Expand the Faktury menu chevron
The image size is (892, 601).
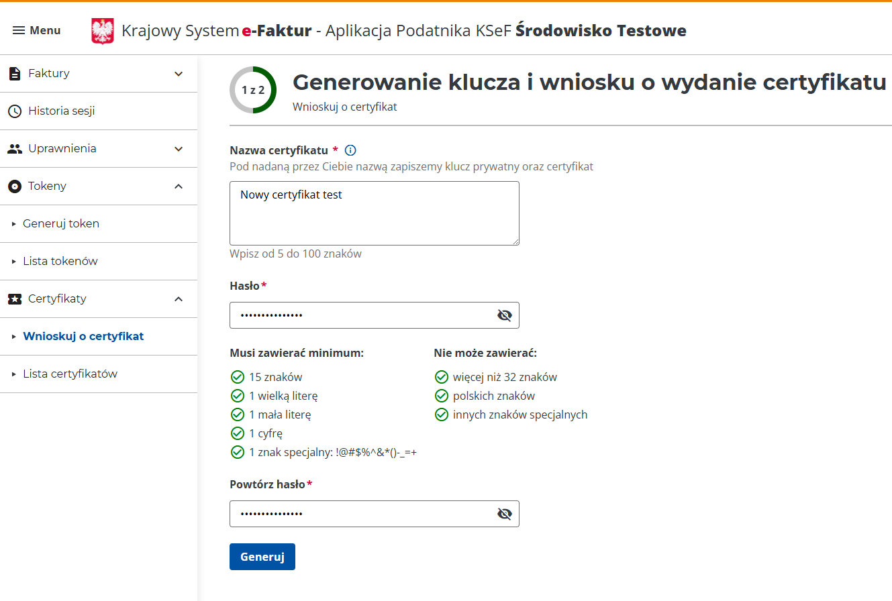[x=179, y=74]
